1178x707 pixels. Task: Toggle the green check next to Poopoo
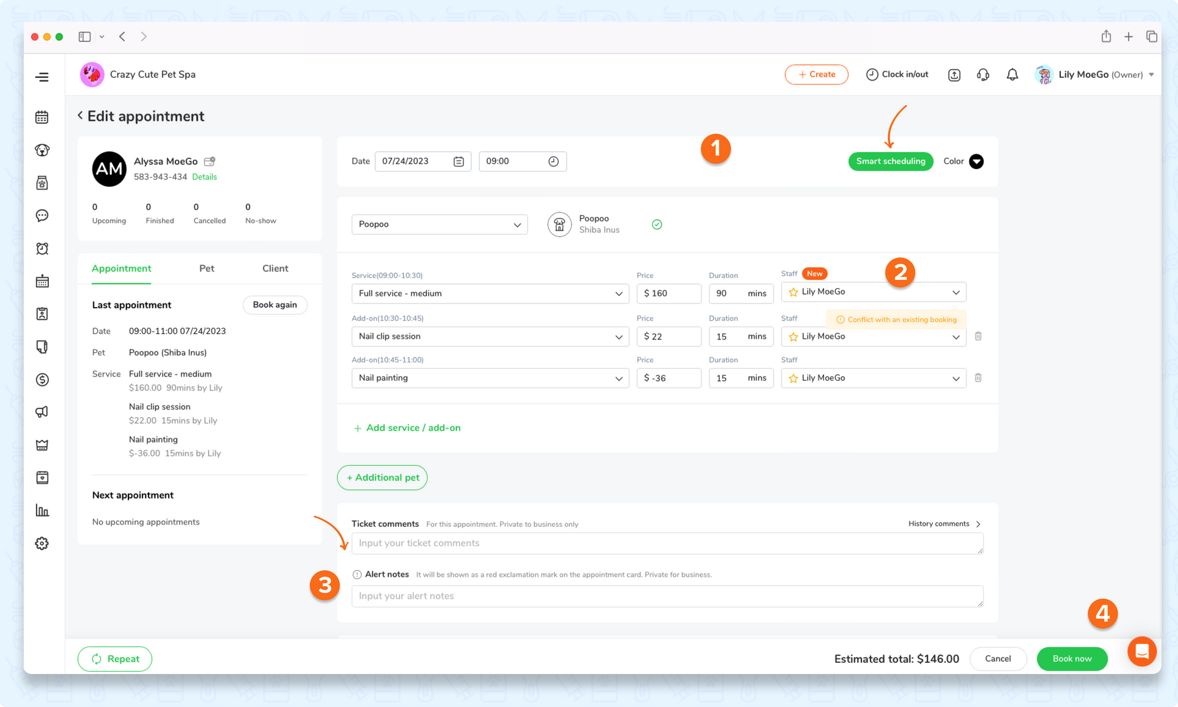[x=657, y=224]
